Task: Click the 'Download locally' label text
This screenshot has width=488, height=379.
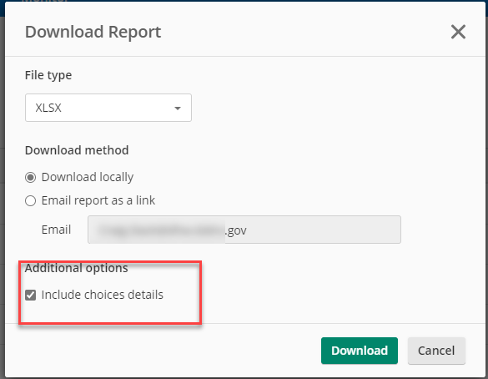Action: 88,177
